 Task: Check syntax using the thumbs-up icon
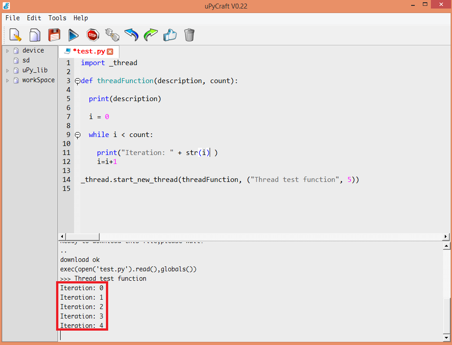[x=170, y=35]
